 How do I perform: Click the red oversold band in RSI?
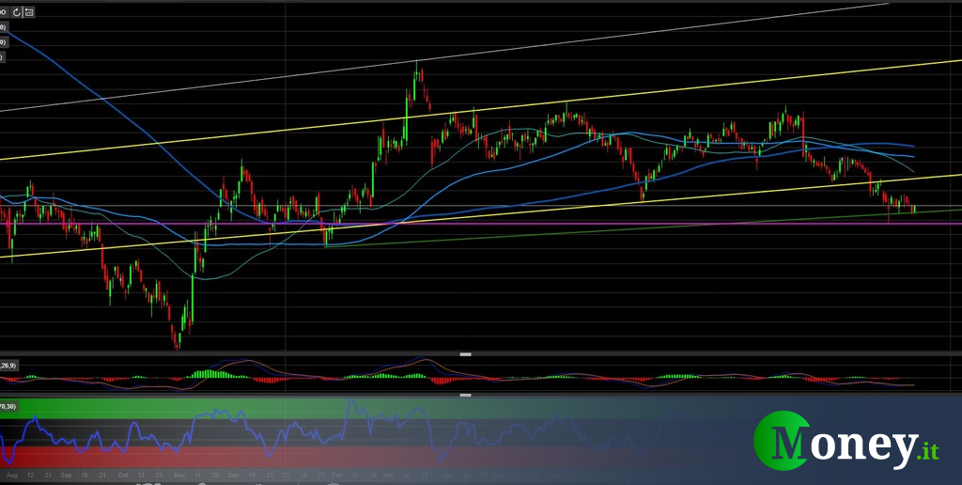tap(282, 455)
